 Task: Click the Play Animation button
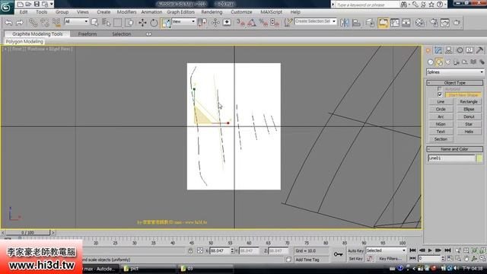point(430,250)
